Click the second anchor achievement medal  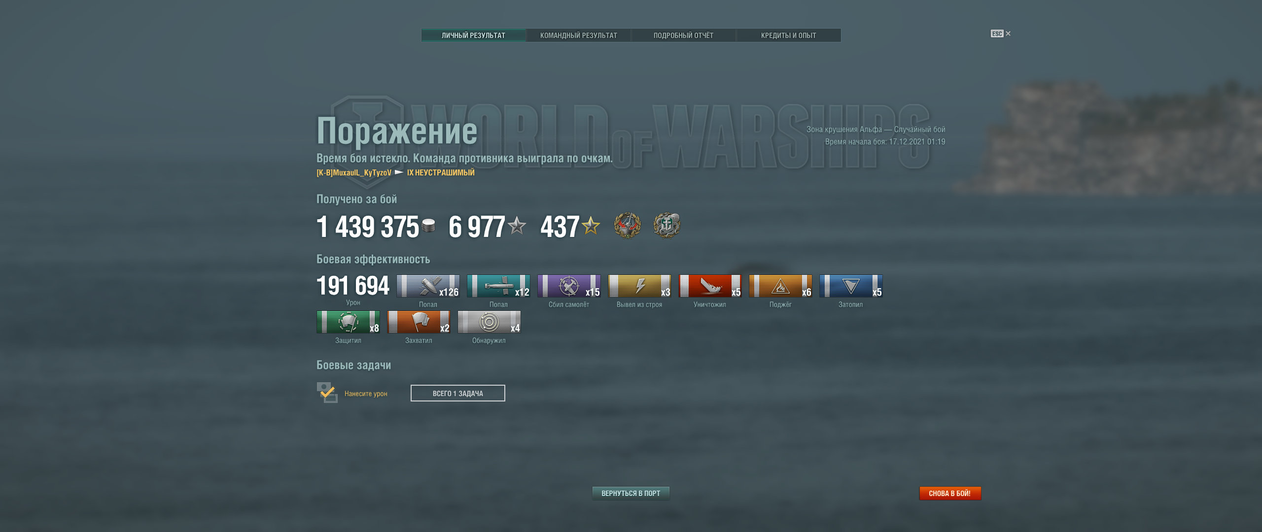pos(666,226)
